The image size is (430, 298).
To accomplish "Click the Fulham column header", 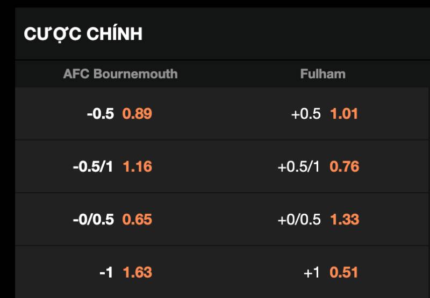I will pos(322,74).
